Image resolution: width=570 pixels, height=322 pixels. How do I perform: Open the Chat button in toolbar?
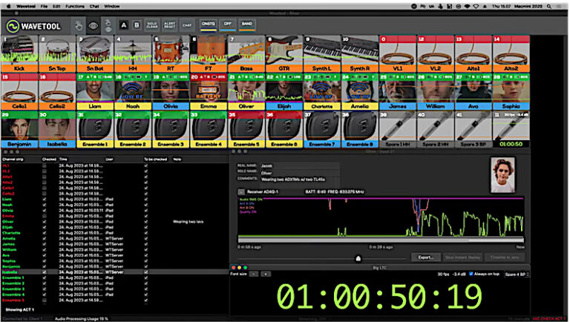[187, 25]
